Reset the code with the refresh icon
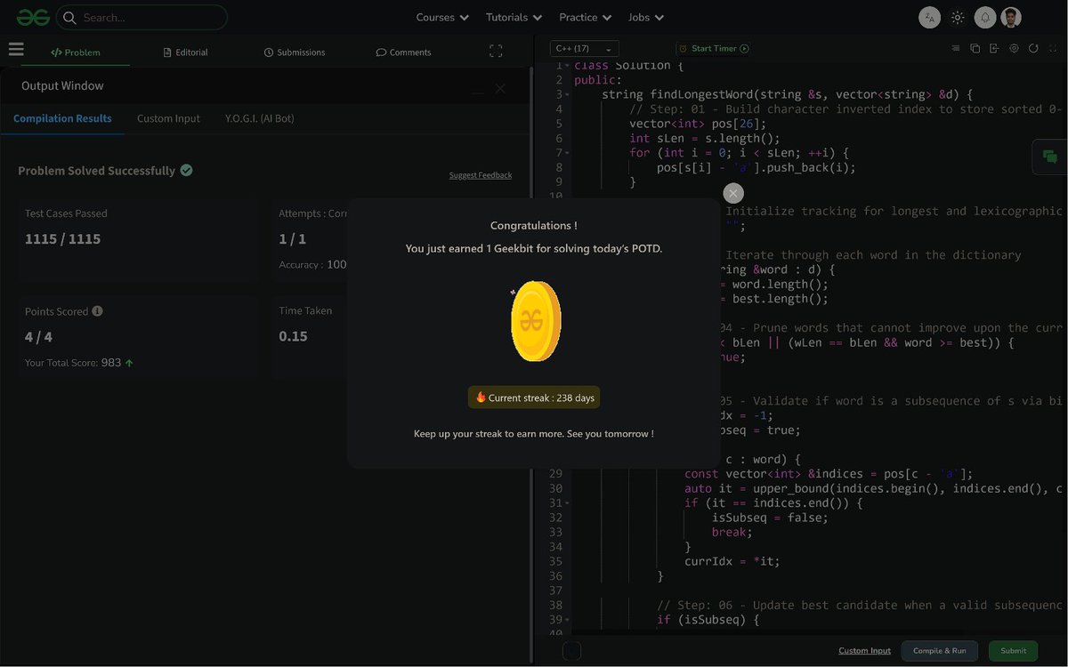Viewport: 1068px width, 667px height. pos(1033,49)
